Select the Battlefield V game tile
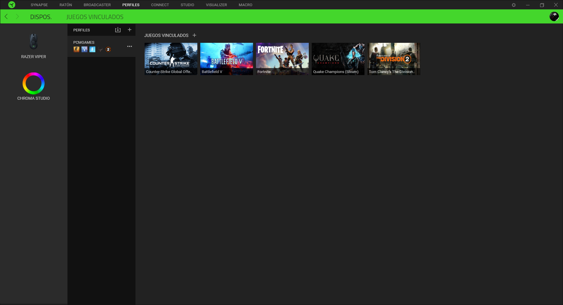 [227, 59]
